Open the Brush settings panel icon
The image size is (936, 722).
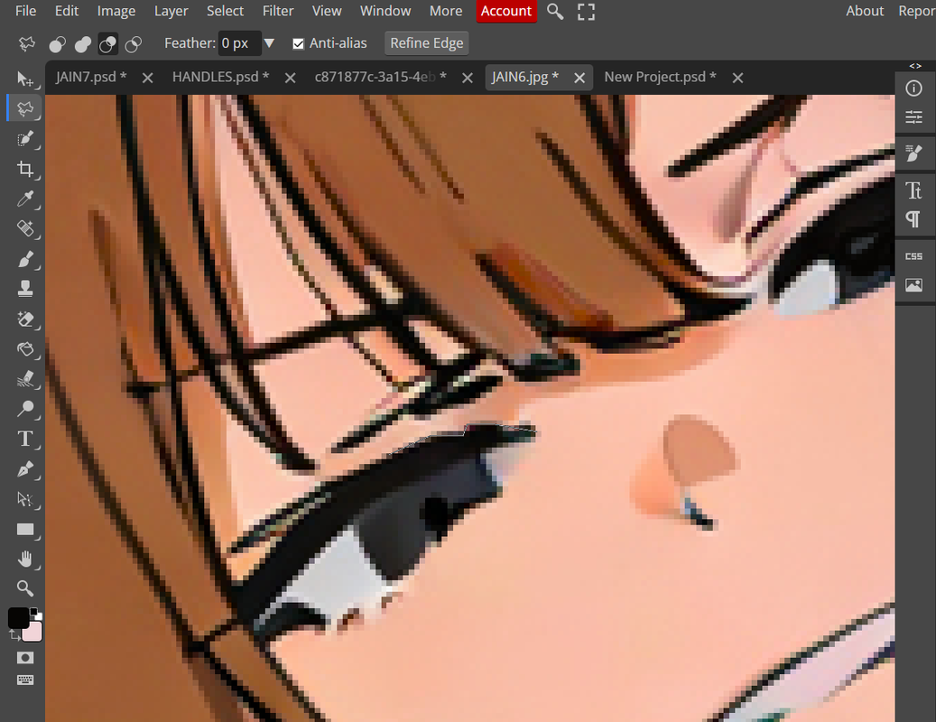(914, 153)
